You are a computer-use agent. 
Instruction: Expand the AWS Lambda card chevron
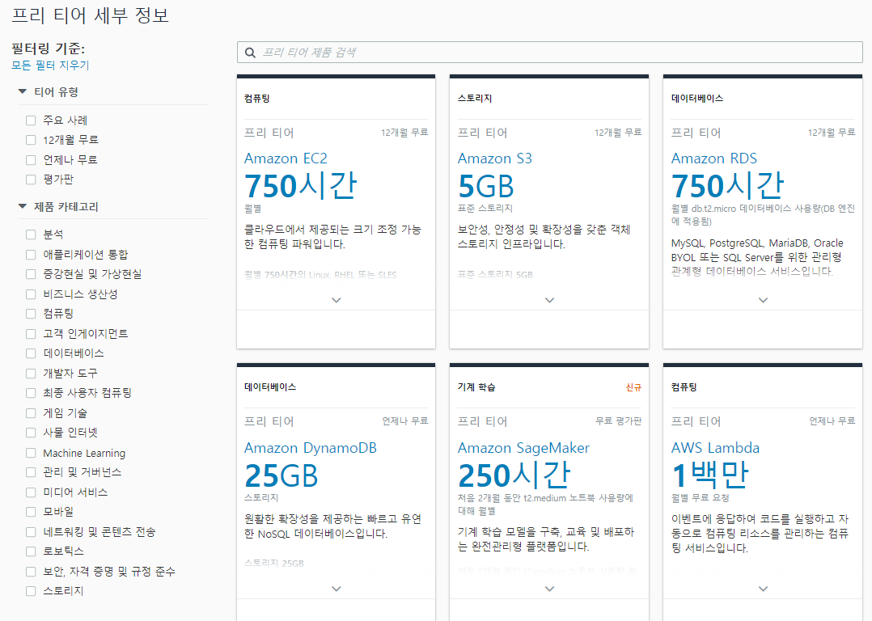[x=763, y=588]
